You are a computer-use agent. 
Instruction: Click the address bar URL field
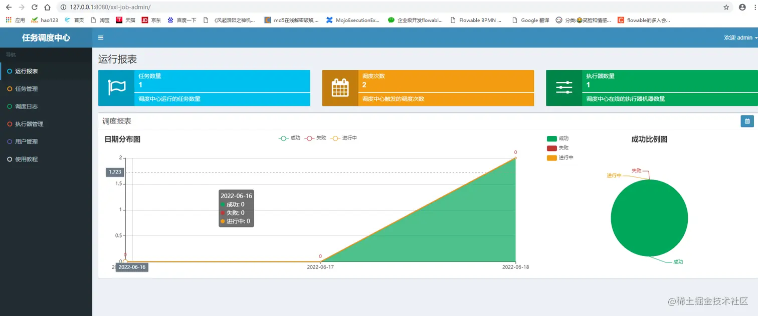point(391,7)
